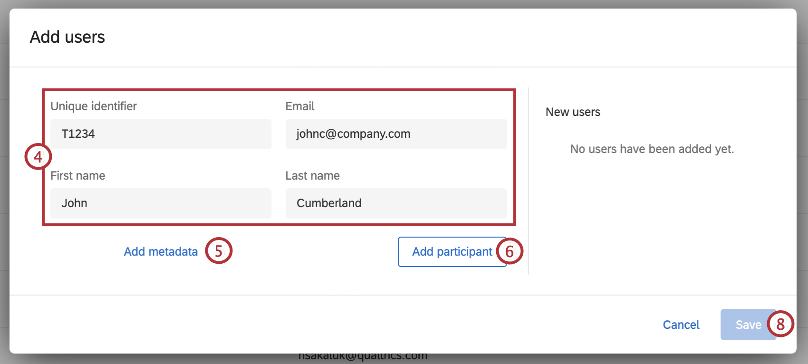Click the Add users dialog title
808x364 pixels.
[67, 37]
